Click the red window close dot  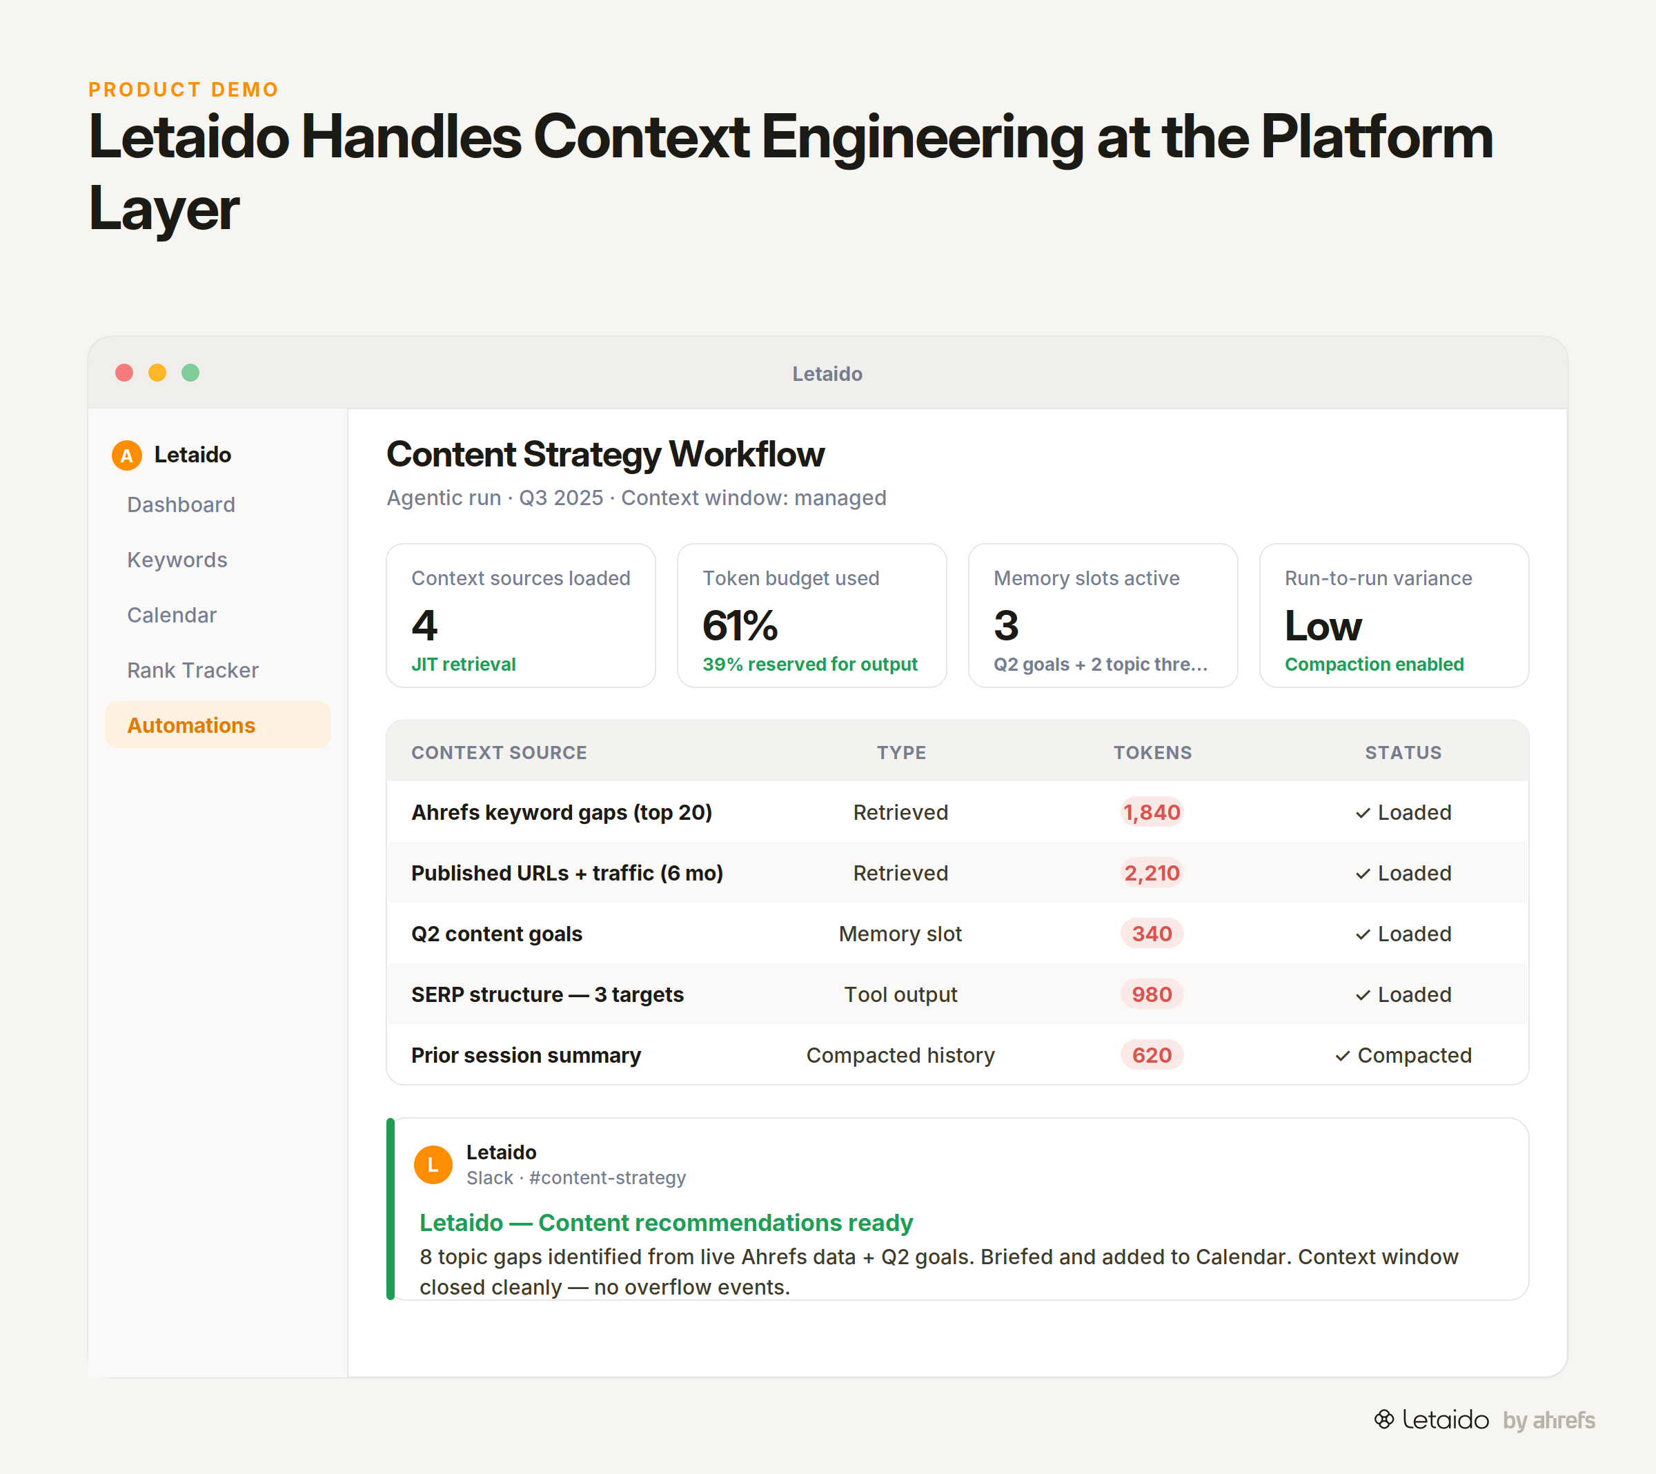click(124, 373)
